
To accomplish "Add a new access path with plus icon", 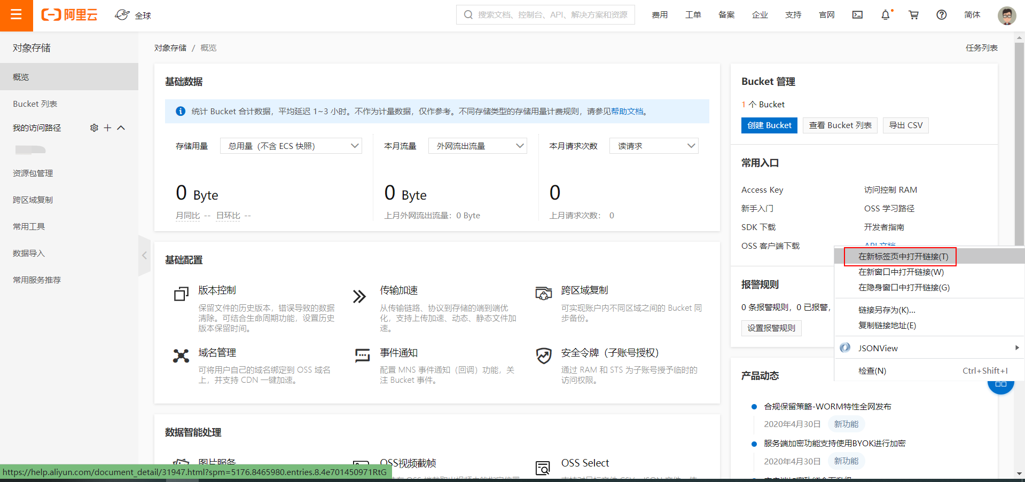I will click(x=107, y=128).
